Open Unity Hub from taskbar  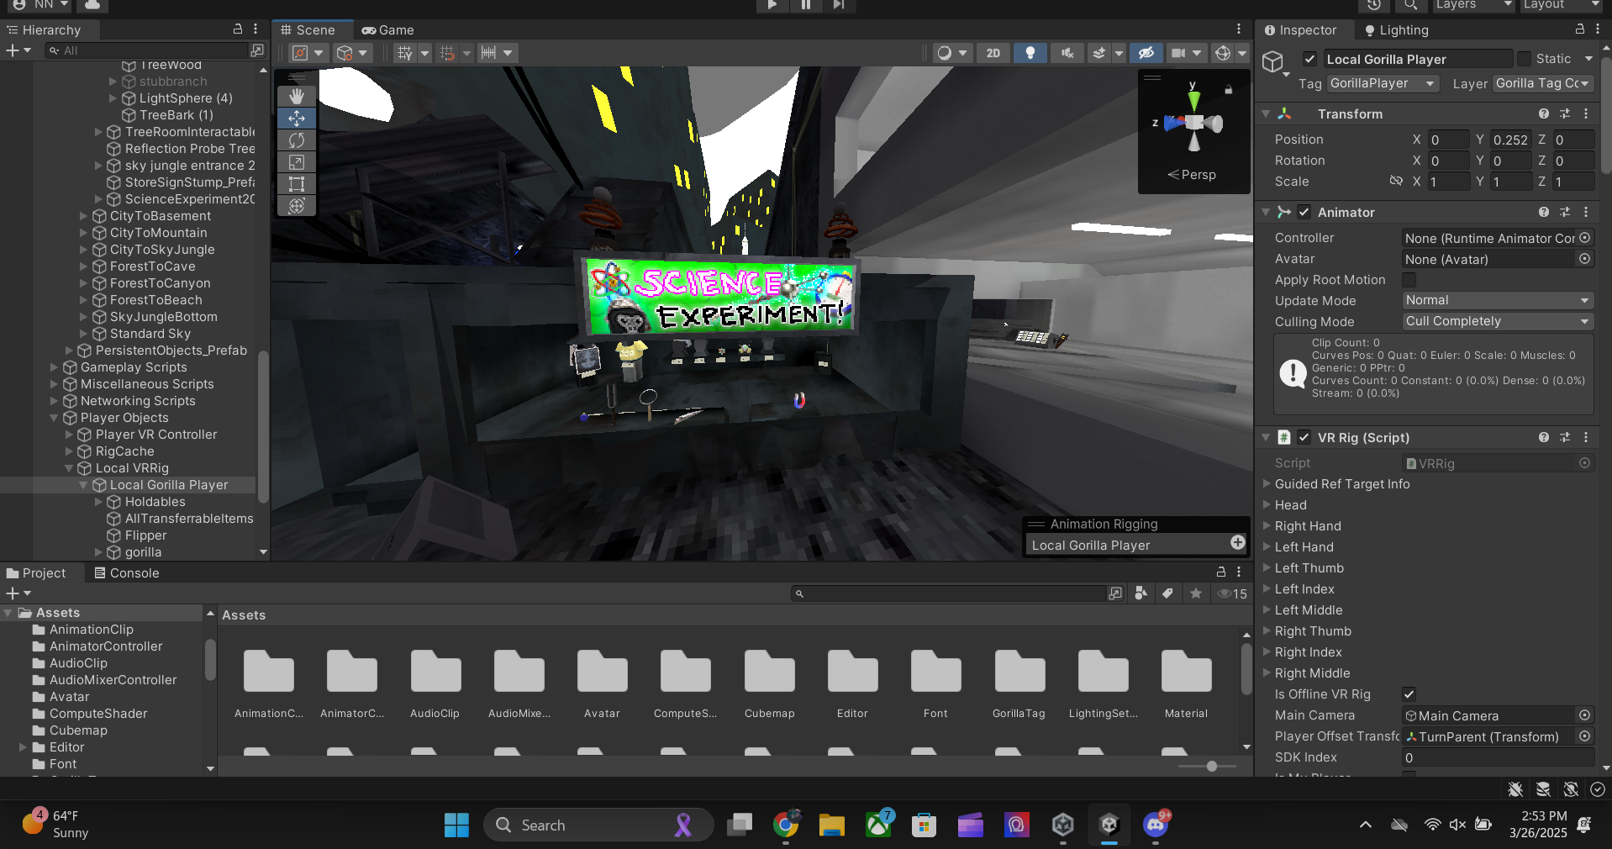pyautogui.click(x=1062, y=825)
